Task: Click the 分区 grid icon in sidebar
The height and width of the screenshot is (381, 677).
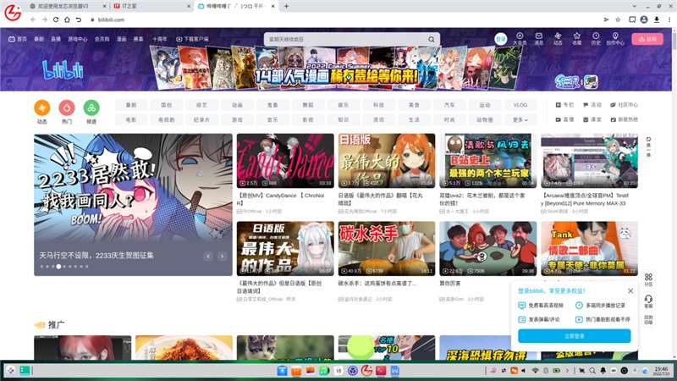Action: [648, 279]
